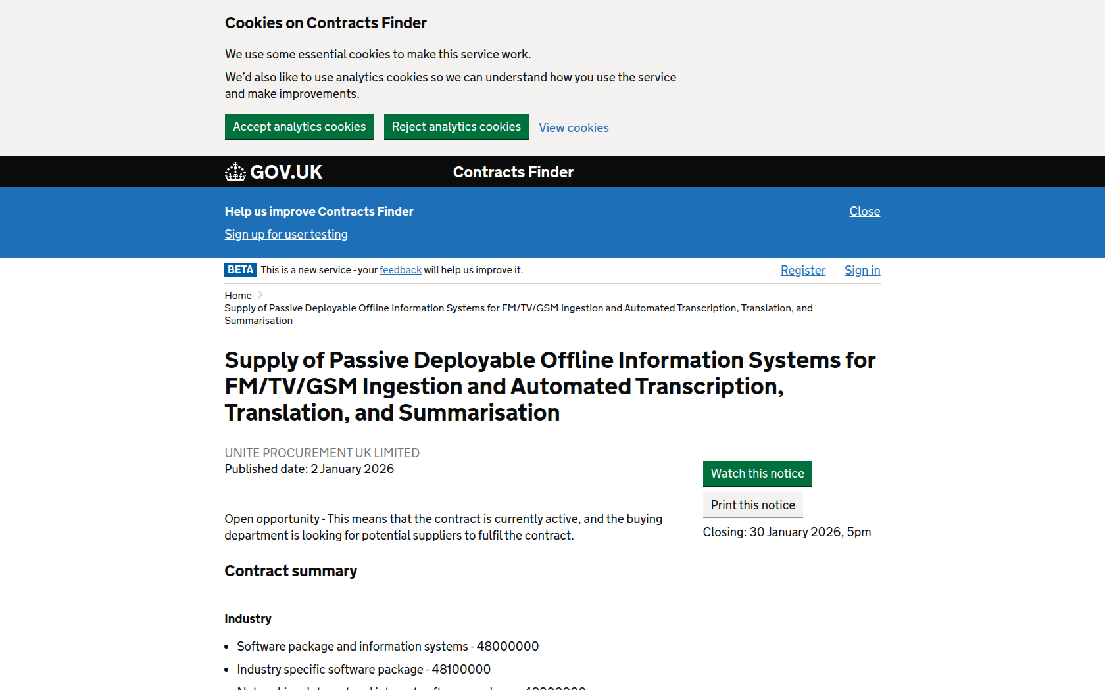
Task: Select the breadcrumb's current page title text
Action: click(518, 314)
